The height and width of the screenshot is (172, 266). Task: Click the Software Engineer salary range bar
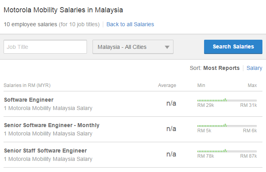coord(227,100)
